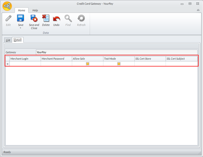The width and height of the screenshot is (203, 157).
Task: Click the Save floppy disk icon
Action: [x=21, y=18]
